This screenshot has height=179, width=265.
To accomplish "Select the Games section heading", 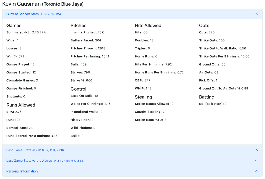I will click(14, 25).
